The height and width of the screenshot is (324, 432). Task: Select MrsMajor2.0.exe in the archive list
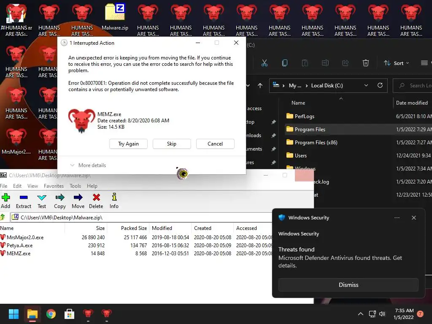[25, 237]
